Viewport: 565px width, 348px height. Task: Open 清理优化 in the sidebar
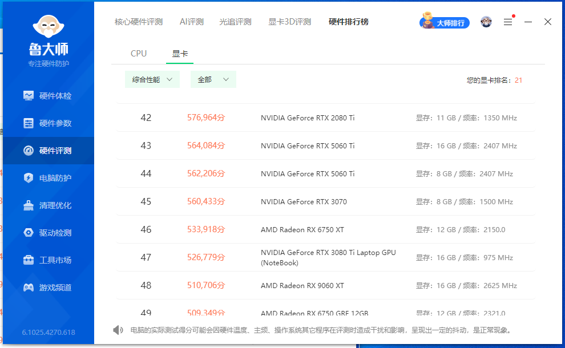pyautogui.click(x=49, y=205)
